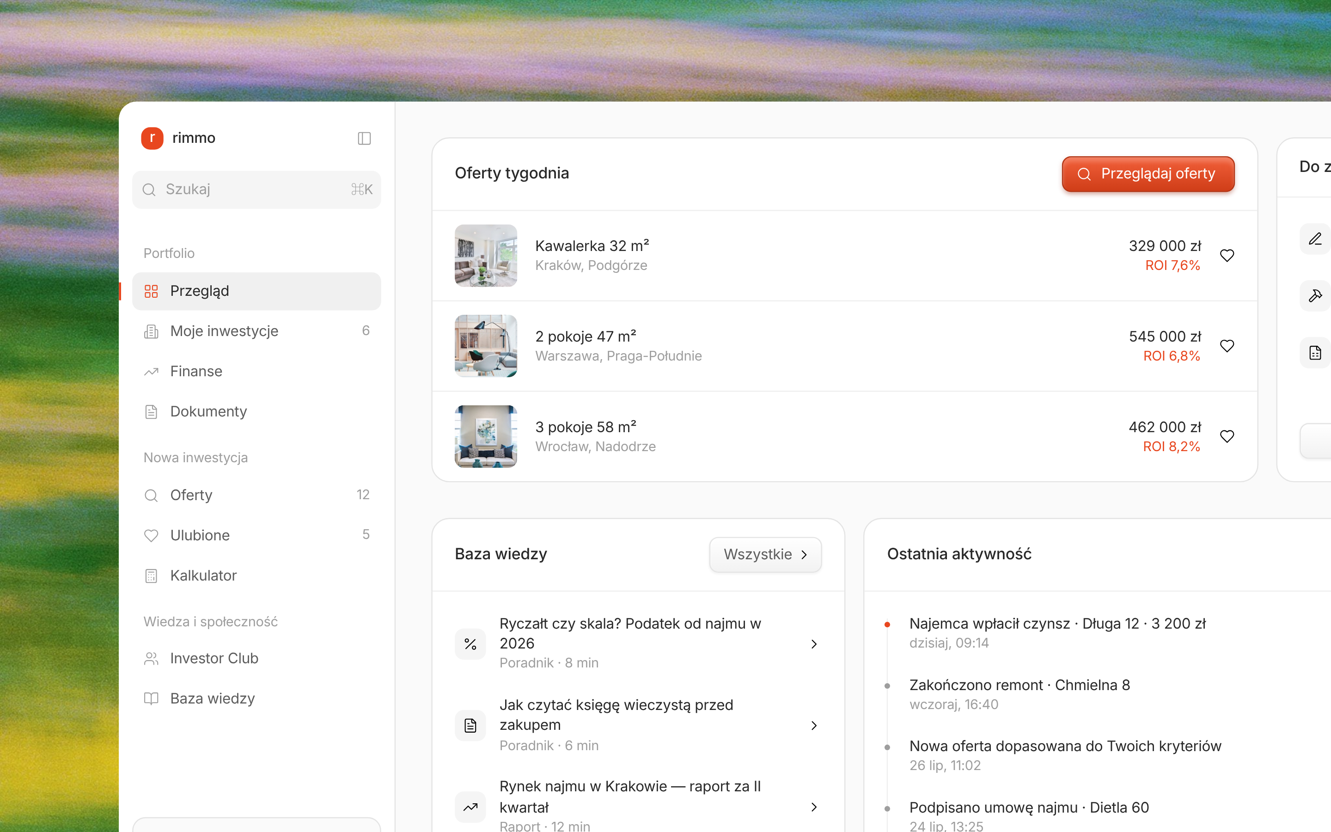Click the Oferty tygodnia heading
This screenshot has width=1331, height=832.
[512, 173]
